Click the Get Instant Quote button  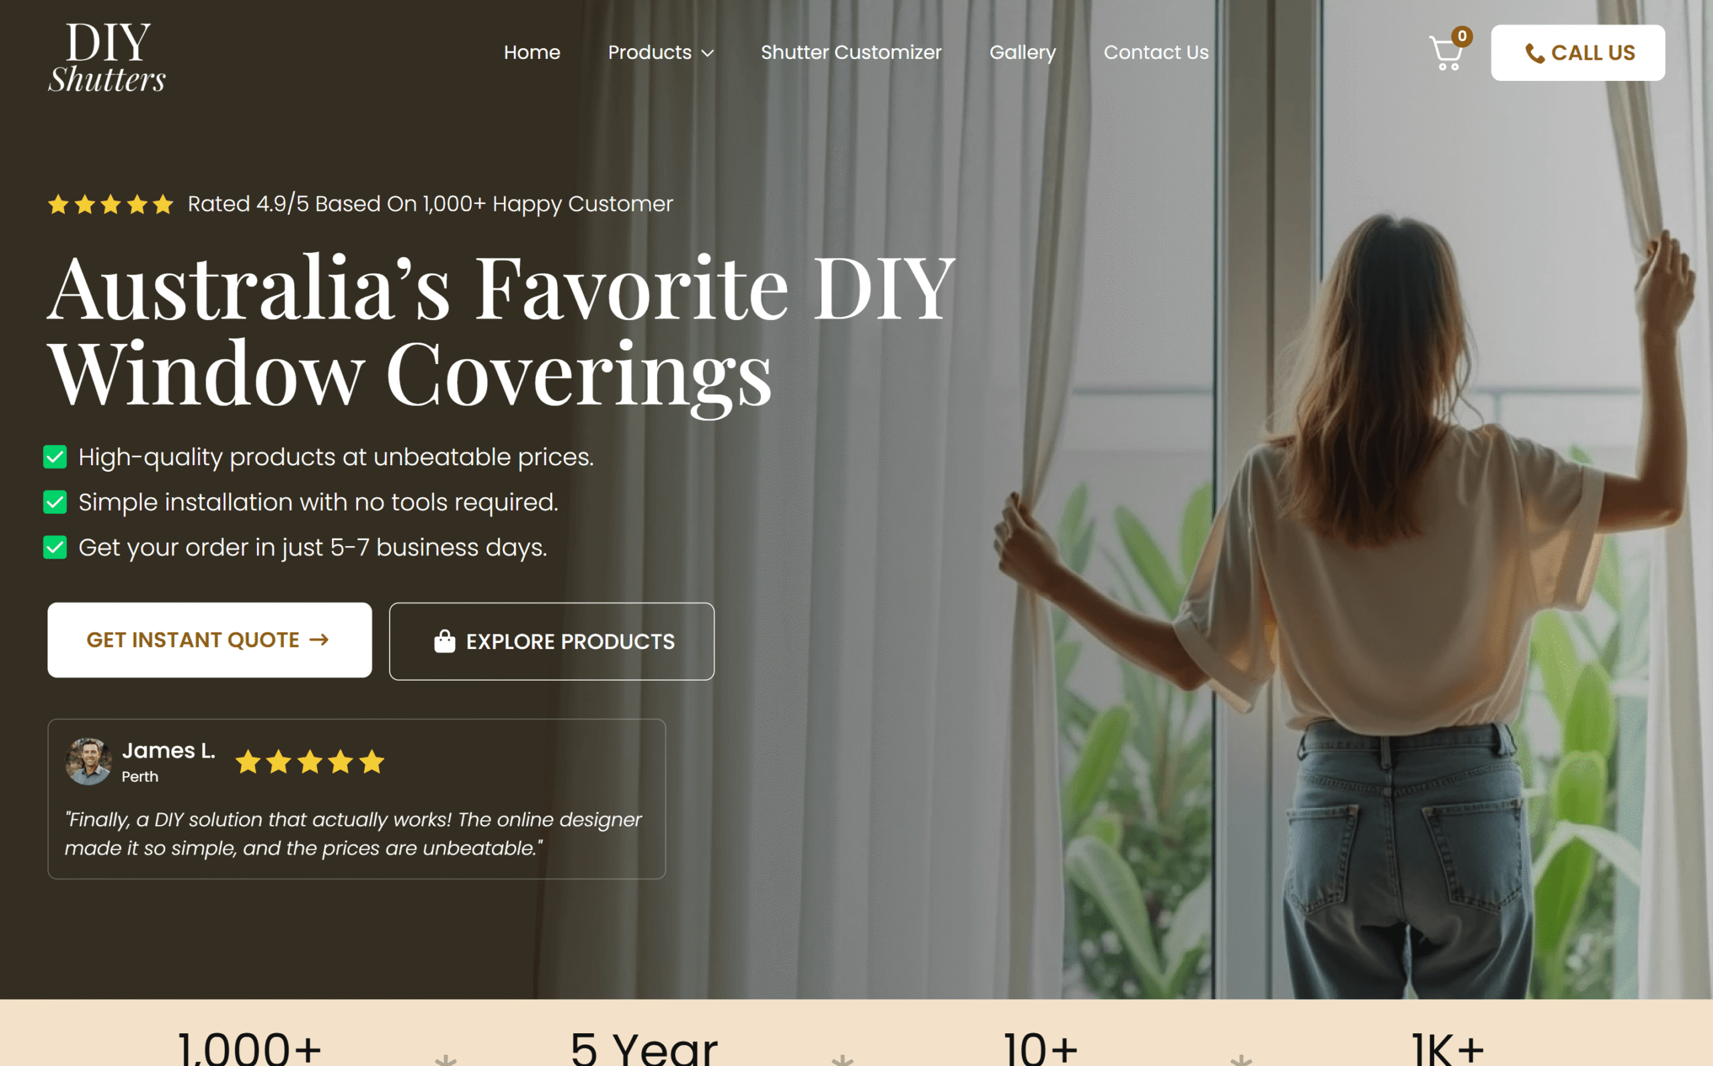click(209, 640)
